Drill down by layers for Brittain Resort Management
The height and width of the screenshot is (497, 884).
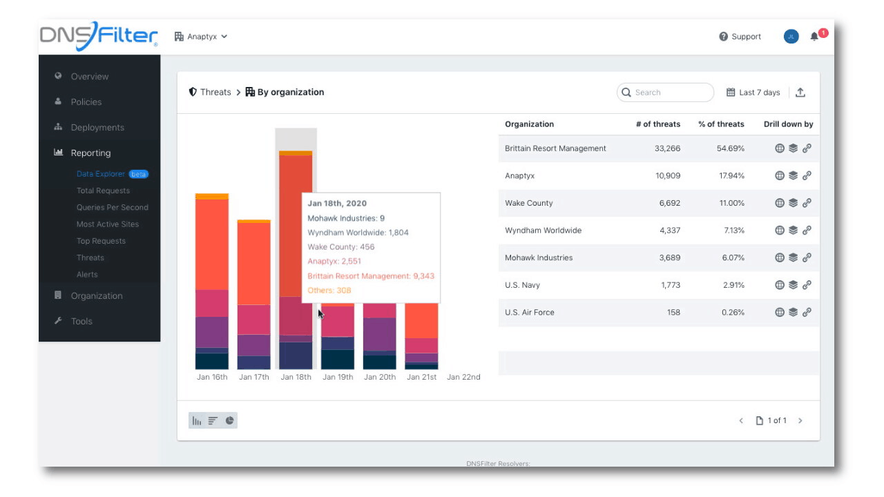[x=793, y=148]
